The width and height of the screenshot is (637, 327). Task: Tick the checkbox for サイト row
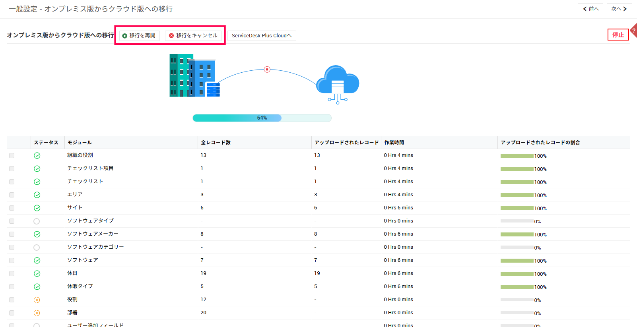(12, 208)
